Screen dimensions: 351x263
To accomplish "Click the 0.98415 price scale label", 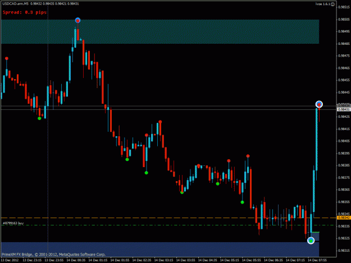I will pyautogui.click(x=344, y=129).
